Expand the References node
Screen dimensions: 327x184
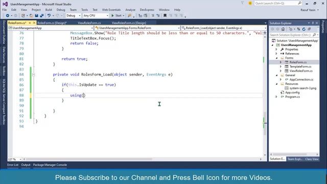276,54
